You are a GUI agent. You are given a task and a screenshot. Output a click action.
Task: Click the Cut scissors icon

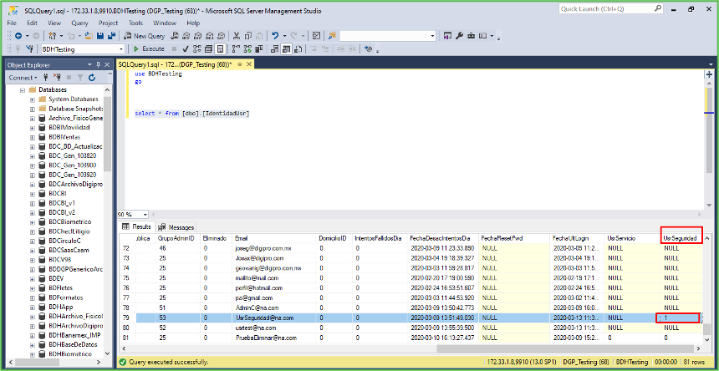(237, 36)
